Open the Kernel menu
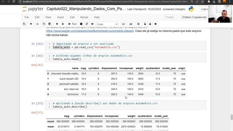This screenshot has height=131, width=233. [84, 17]
